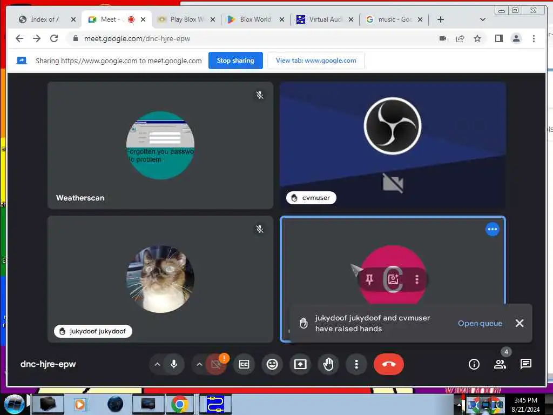The image size is (553, 415).
Task: Expand audio settings arrow beside microphone
Action: 157,364
